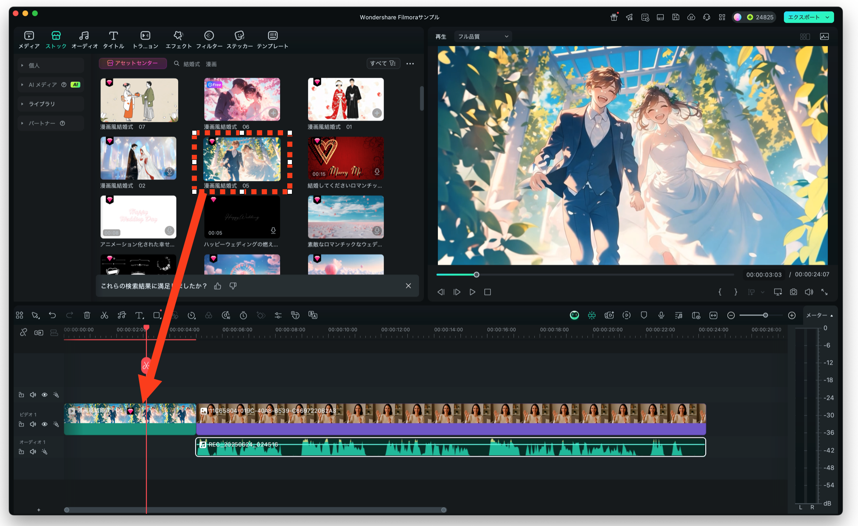858x526 pixels.
Task: Click the voiceover microphone icon
Action: (661, 315)
